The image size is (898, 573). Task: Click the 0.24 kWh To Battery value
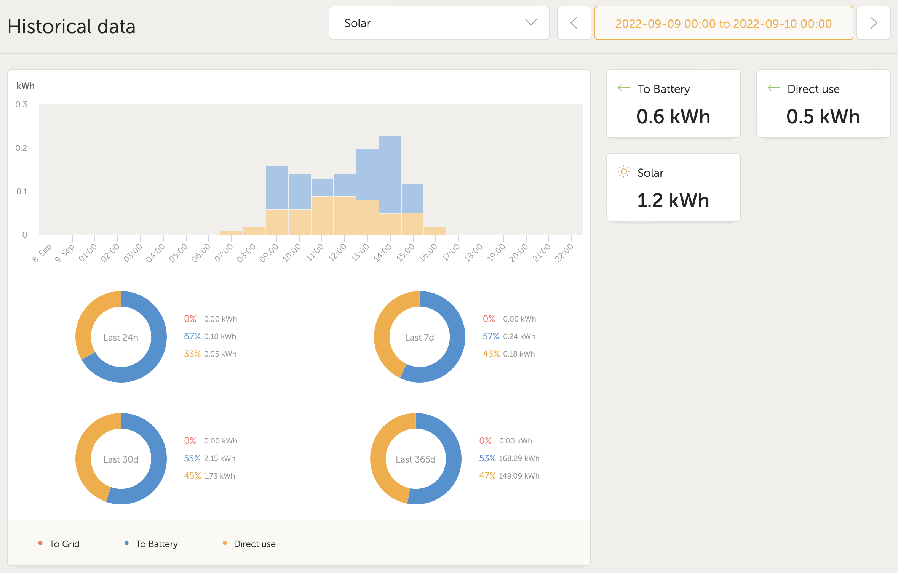pyautogui.click(x=519, y=336)
